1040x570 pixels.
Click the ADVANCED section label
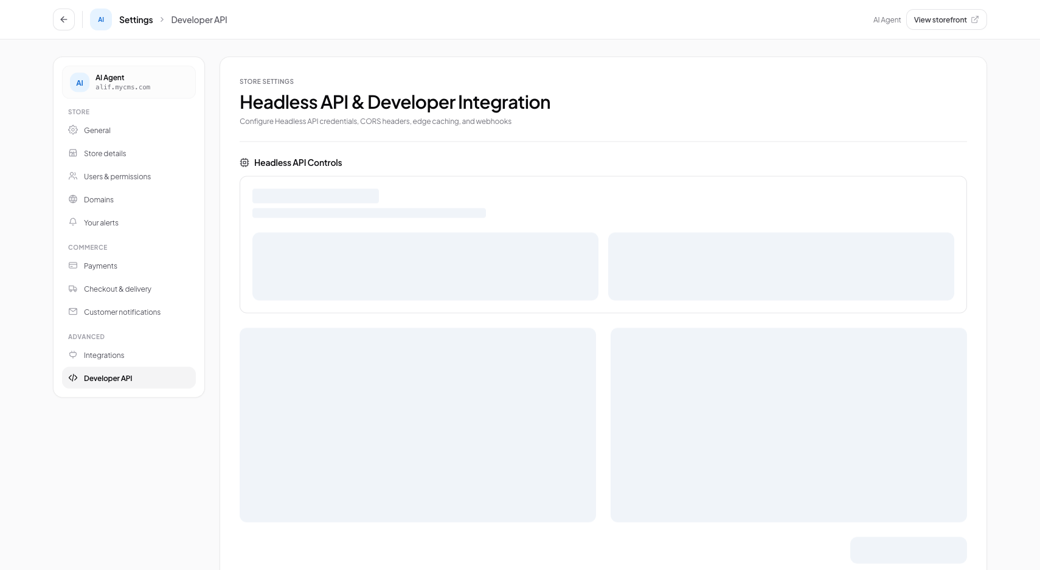point(86,337)
